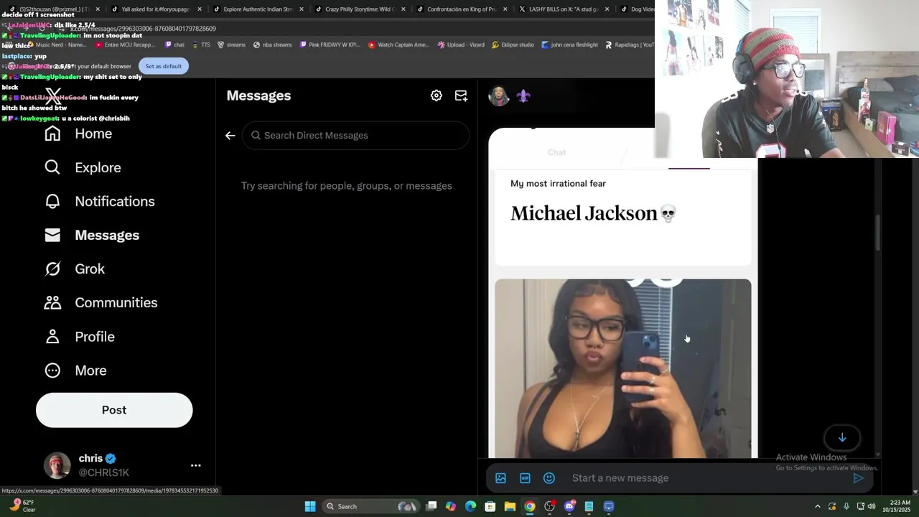
Task: Click 'My most irrational fear' text
Action: tap(558, 184)
